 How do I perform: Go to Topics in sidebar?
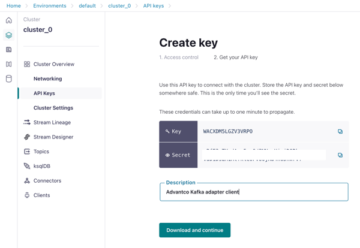37,152
